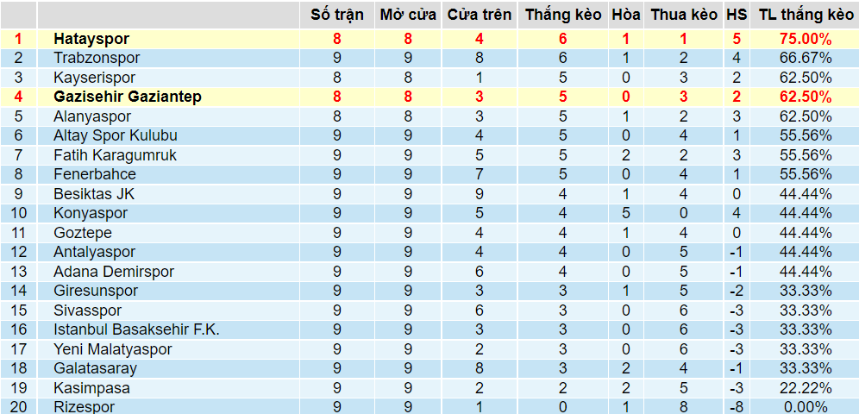
Task: Click Hatayspor's 75.00% win rate
Action: [806, 39]
